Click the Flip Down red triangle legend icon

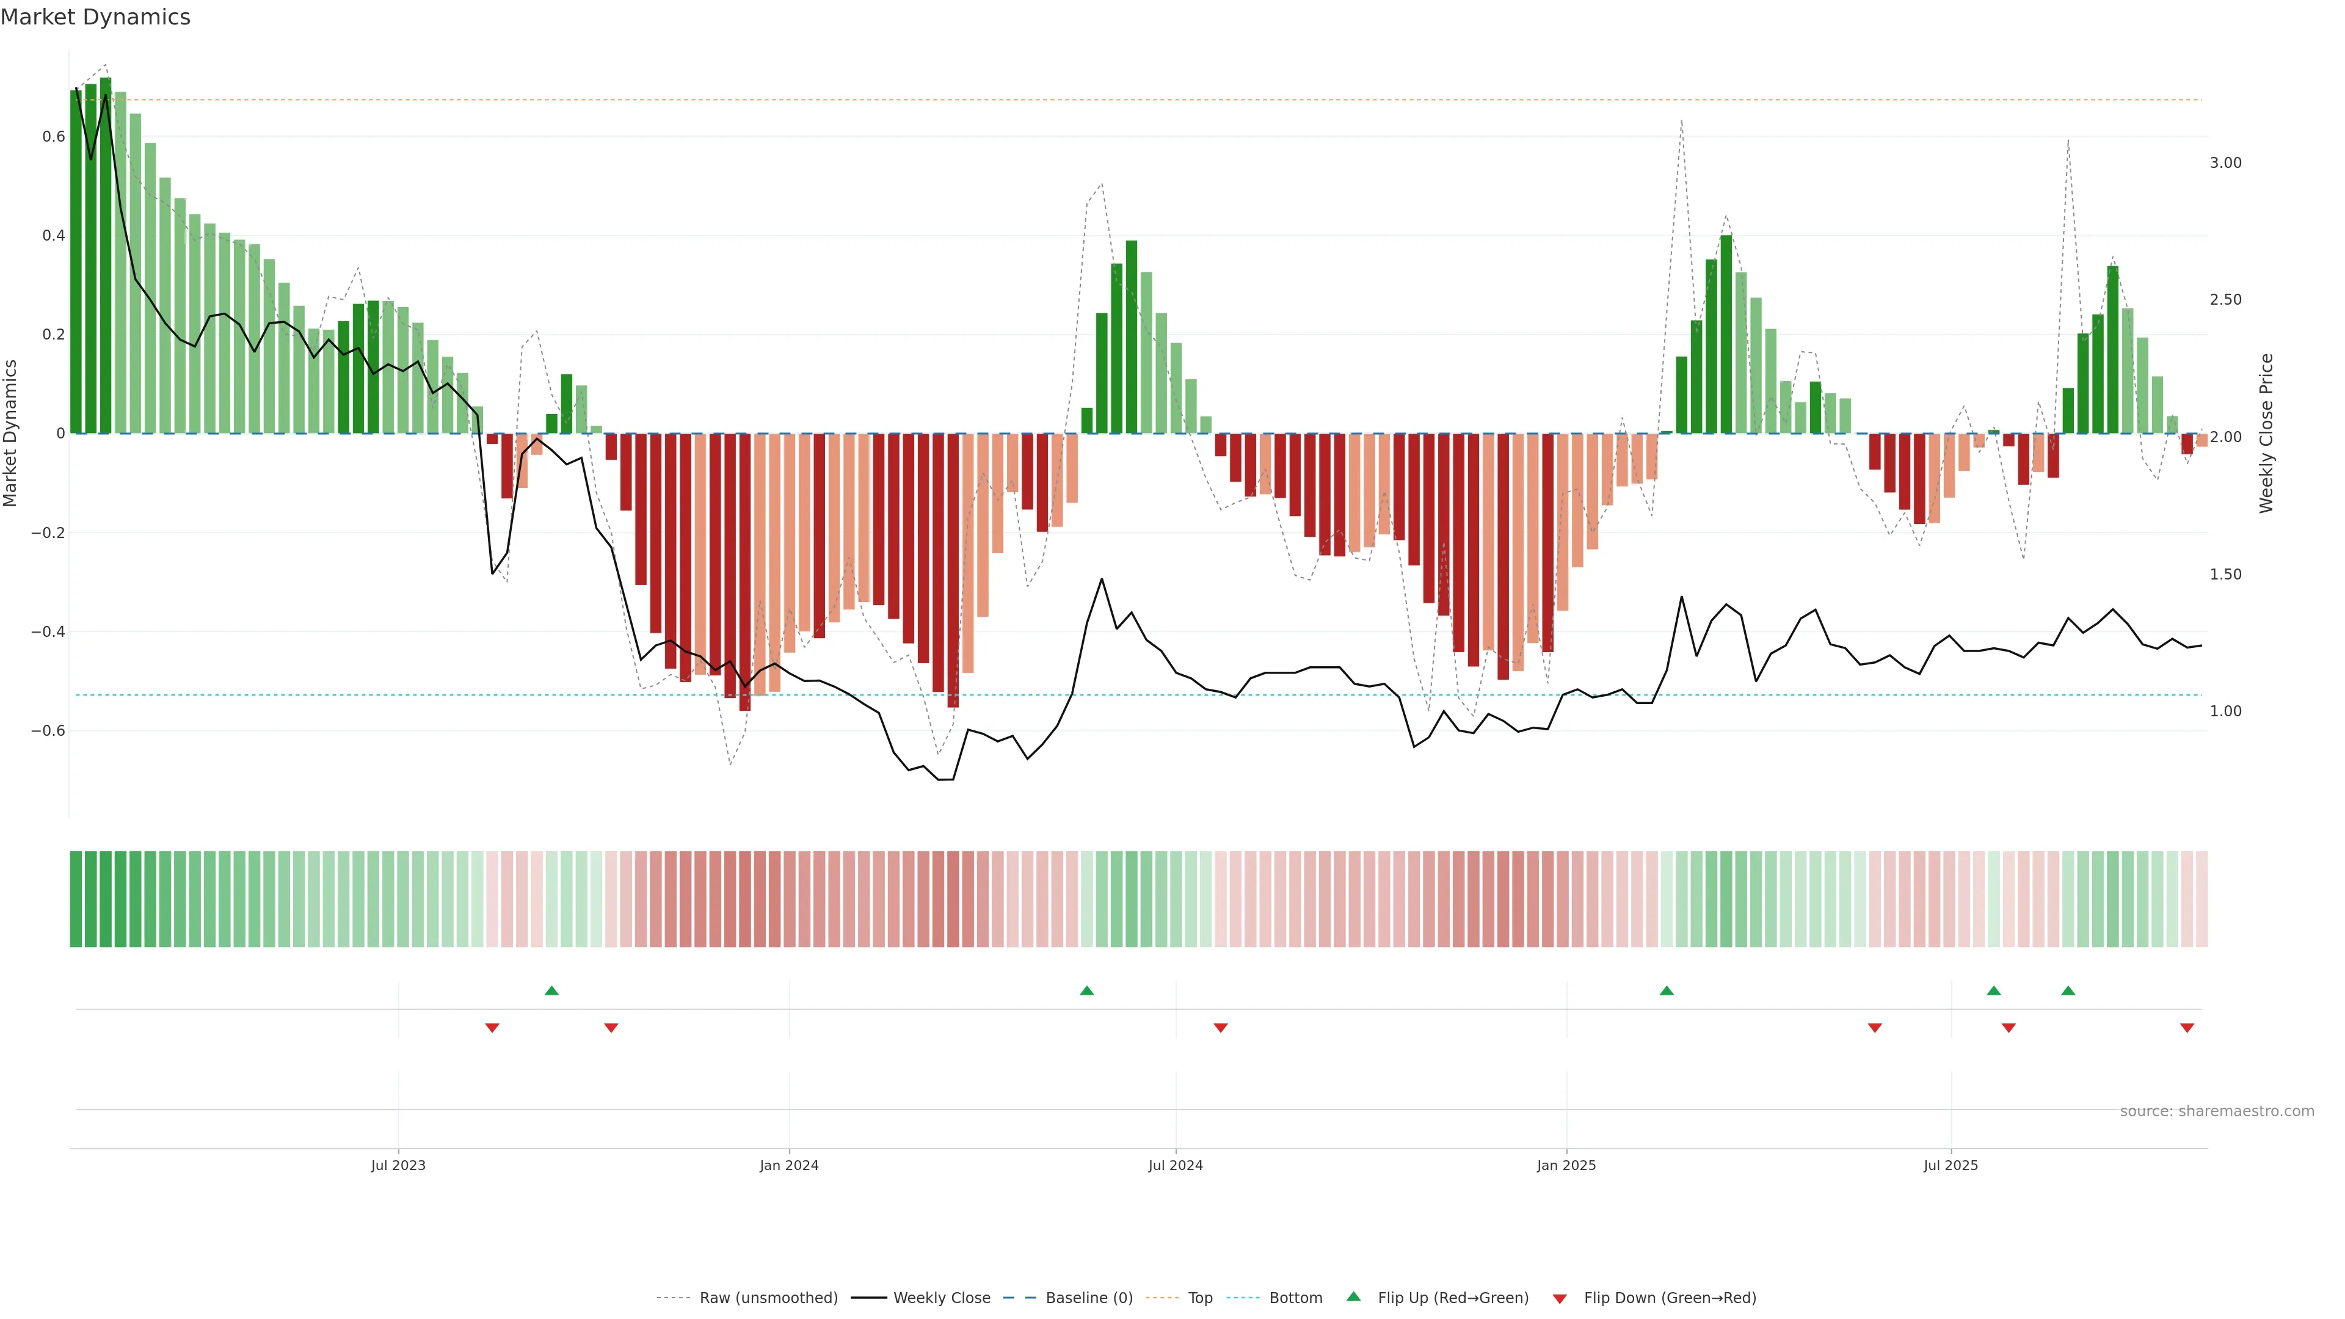click(x=1560, y=1298)
